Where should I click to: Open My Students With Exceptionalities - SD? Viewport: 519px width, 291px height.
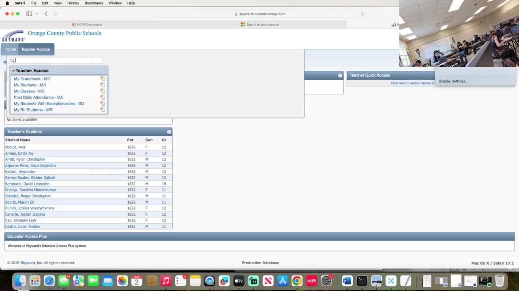[49, 103]
